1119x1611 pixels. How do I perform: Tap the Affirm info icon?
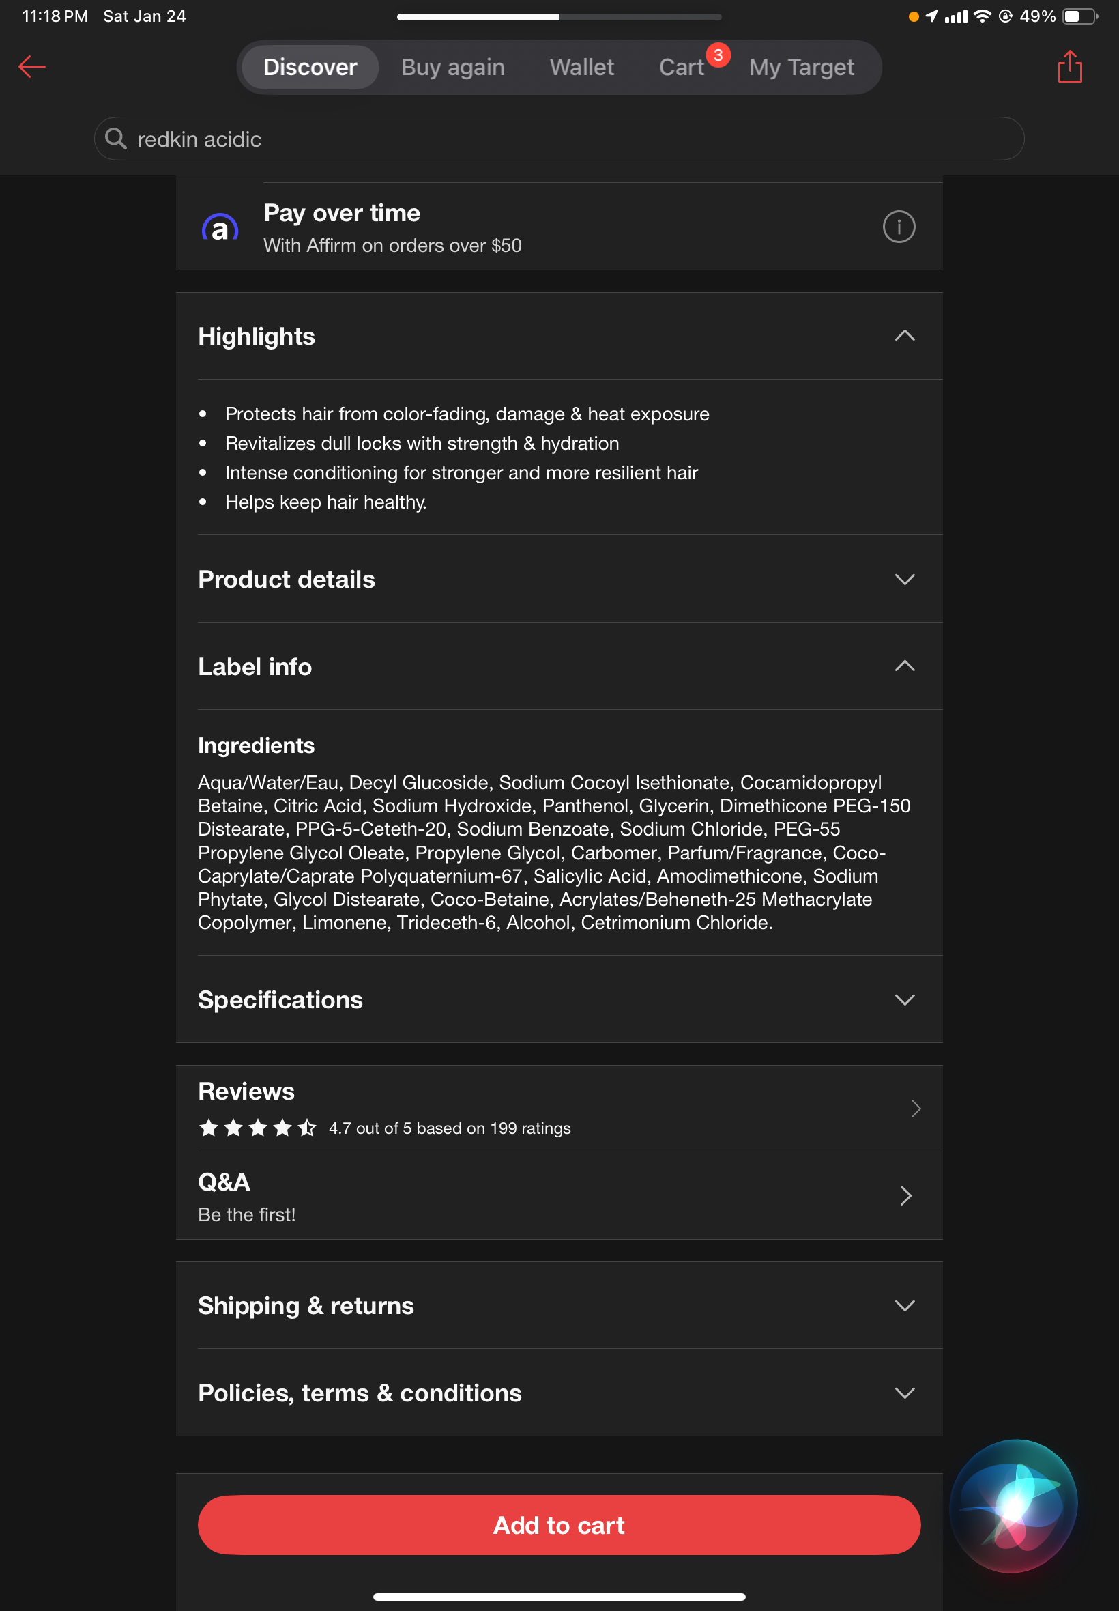[898, 227]
